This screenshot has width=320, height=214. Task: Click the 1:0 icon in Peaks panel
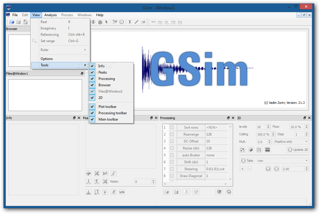[105, 174]
